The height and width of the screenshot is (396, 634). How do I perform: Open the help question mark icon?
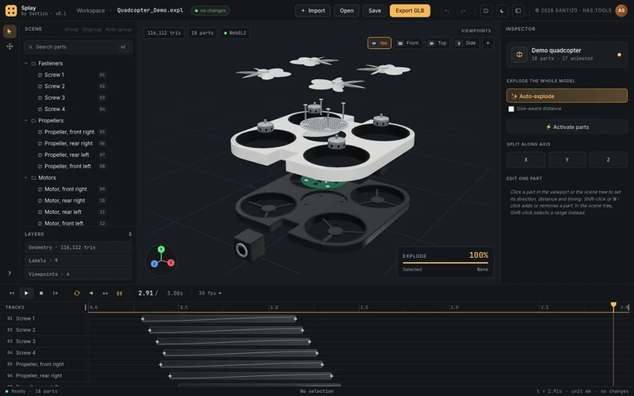(x=10, y=273)
